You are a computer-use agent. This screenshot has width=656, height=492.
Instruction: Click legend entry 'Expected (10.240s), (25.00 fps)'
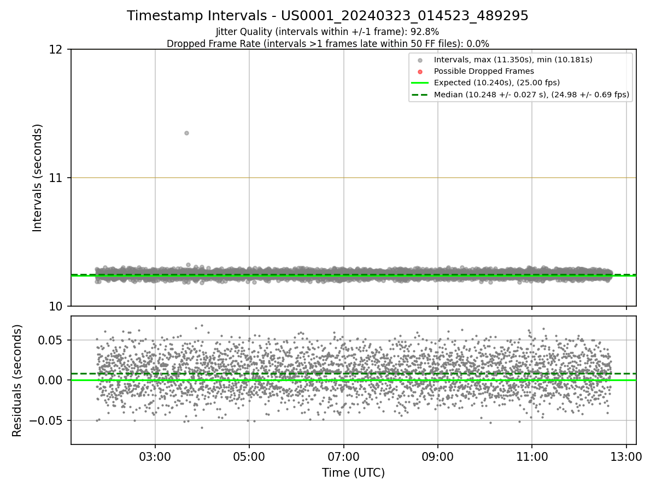point(496,83)
